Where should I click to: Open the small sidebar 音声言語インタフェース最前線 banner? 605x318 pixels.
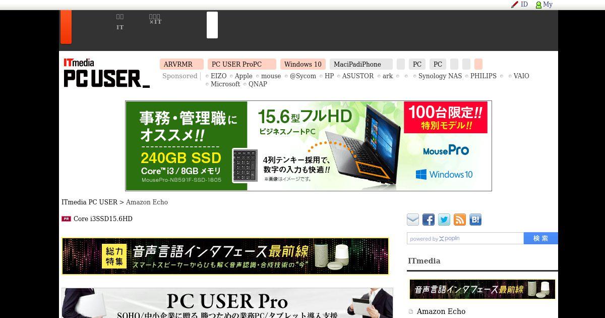[x=482, y=289]
